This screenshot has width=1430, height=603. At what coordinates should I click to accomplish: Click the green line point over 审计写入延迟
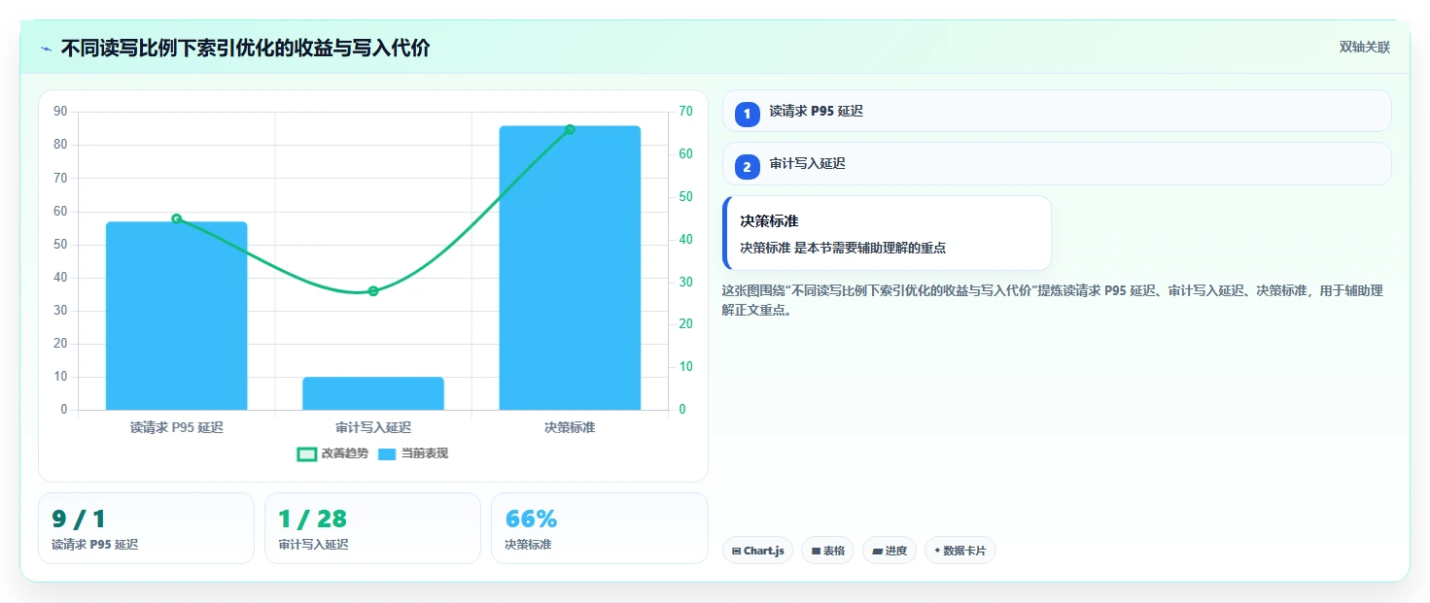373,291
